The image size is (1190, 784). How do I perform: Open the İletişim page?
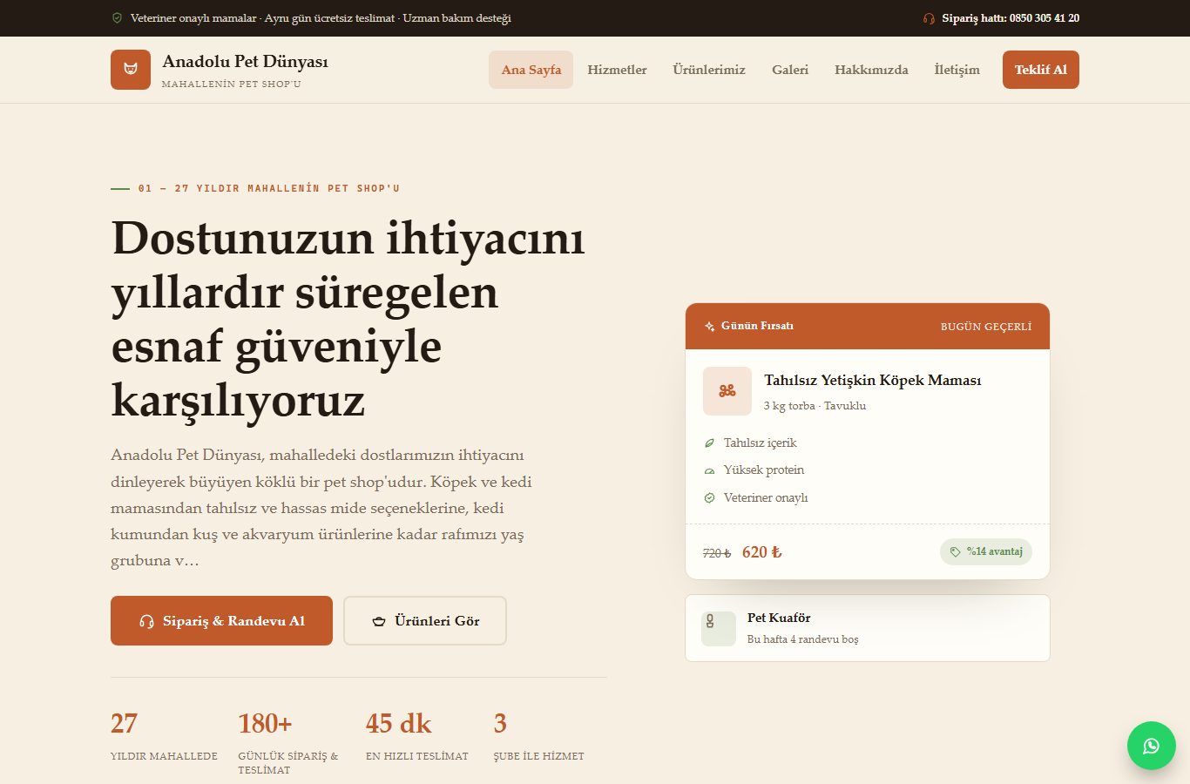(957, 70)
